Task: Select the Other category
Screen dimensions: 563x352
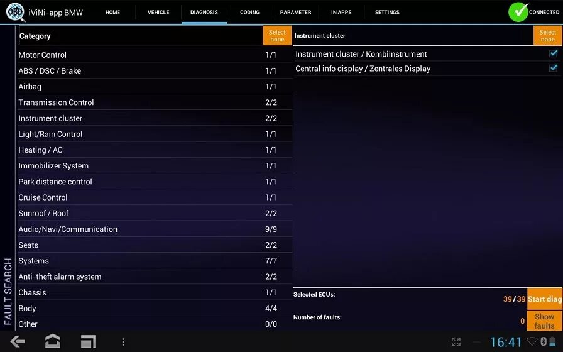Action: coord(155,324)
